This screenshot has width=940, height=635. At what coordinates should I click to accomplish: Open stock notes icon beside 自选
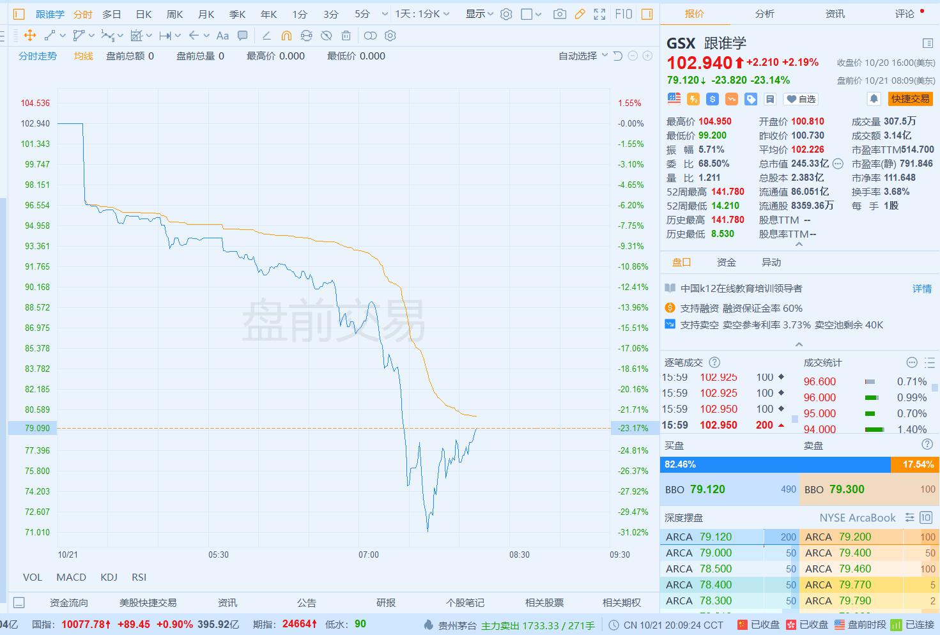770,99
